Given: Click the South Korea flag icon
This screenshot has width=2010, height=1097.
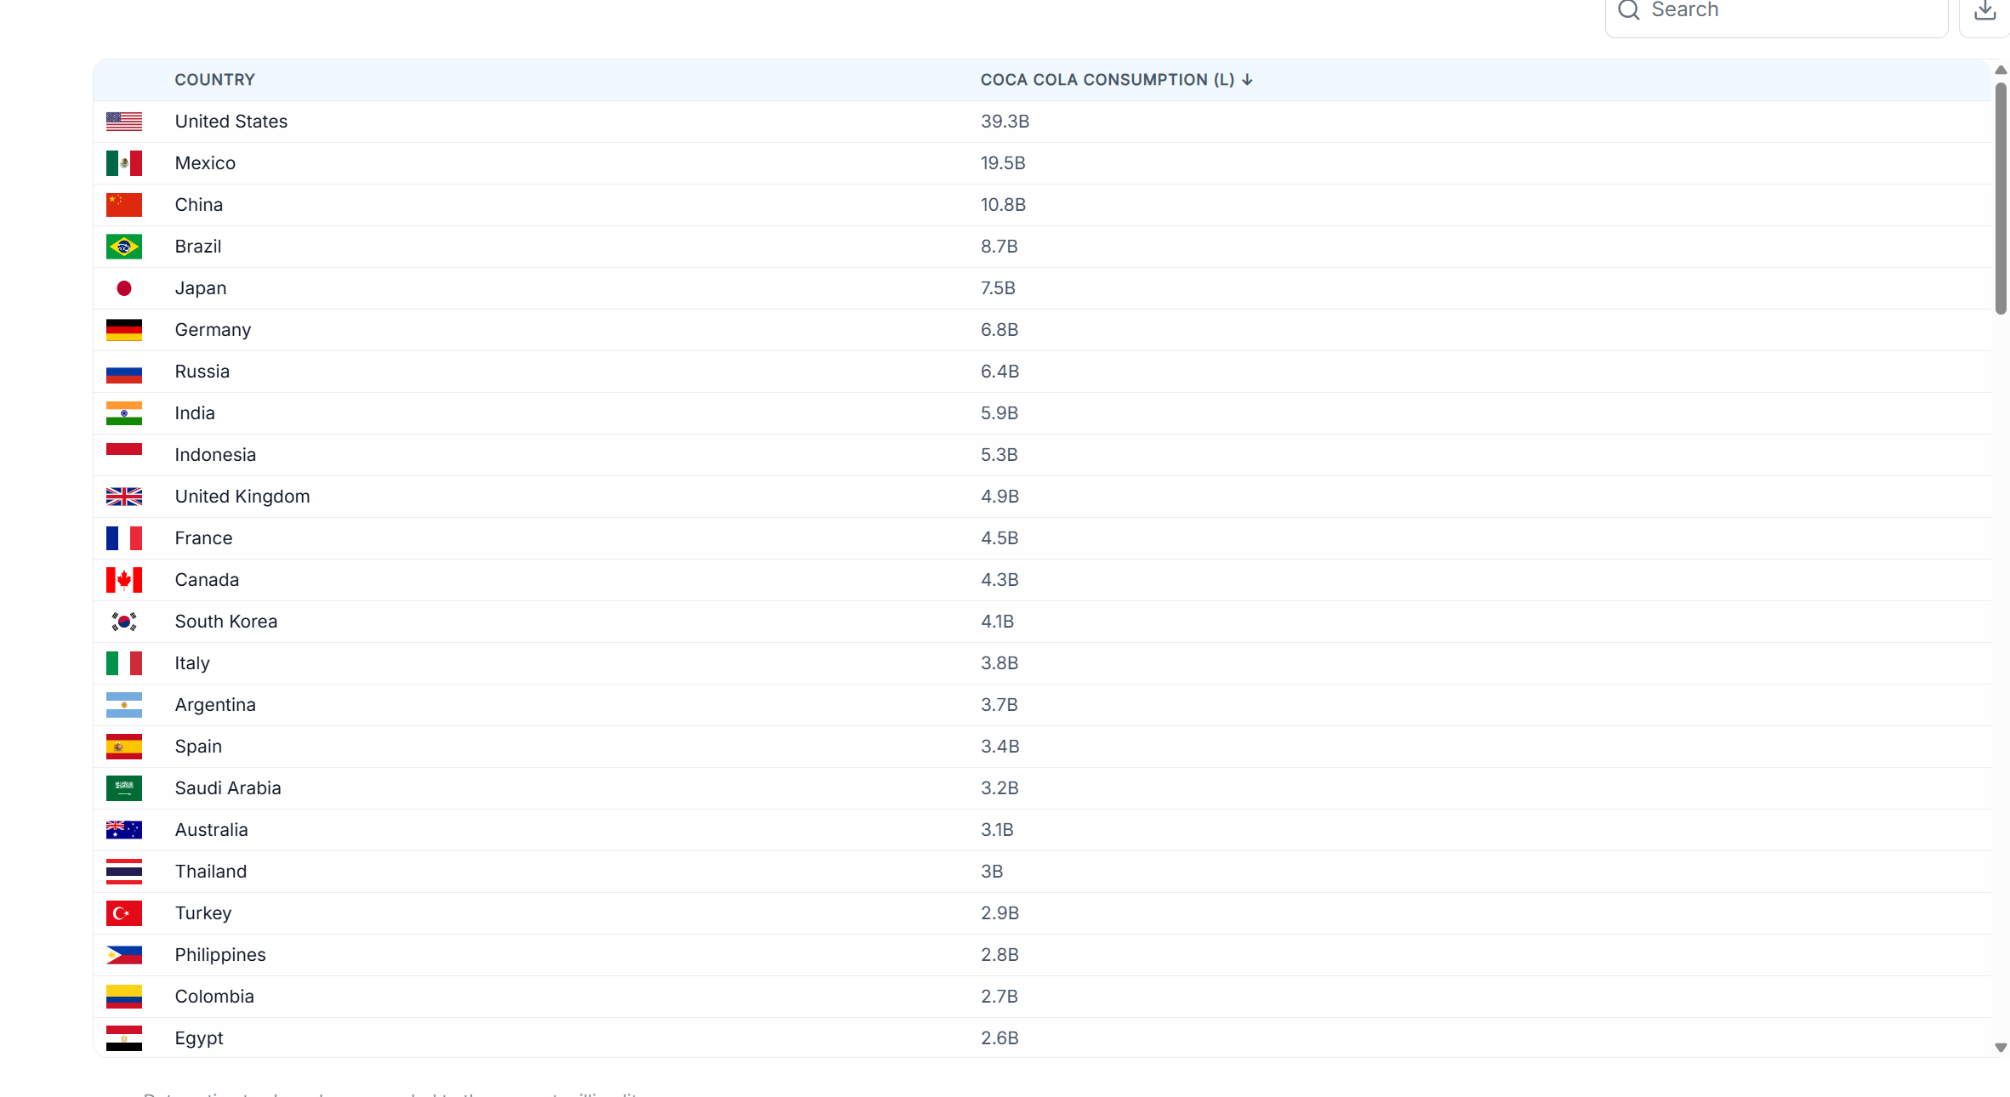Looking at the screenshot, I should point(124,622).
